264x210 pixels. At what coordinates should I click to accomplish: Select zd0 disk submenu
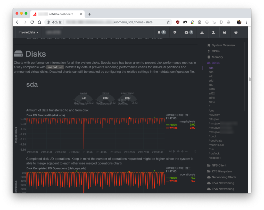click(211, 85)
